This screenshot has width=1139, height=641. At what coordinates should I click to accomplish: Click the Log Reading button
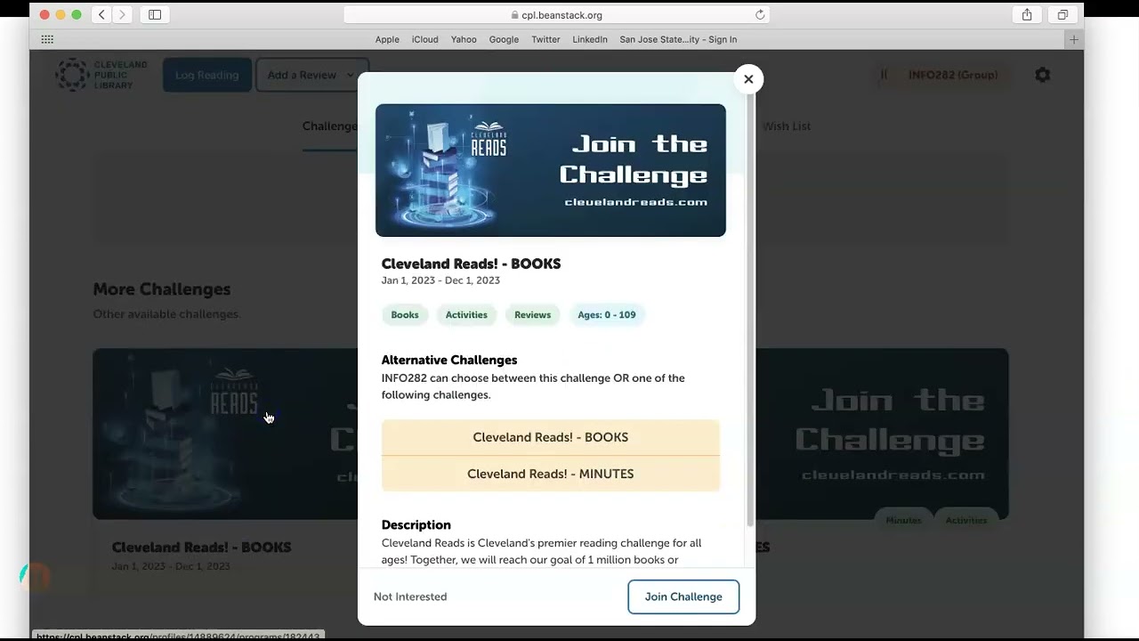[x=206, y=75]
